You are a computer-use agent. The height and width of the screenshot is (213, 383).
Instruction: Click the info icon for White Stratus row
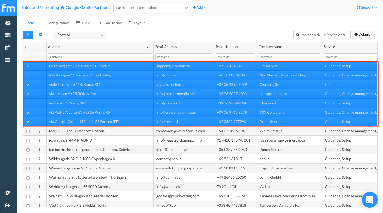click(x=40, y=131)
